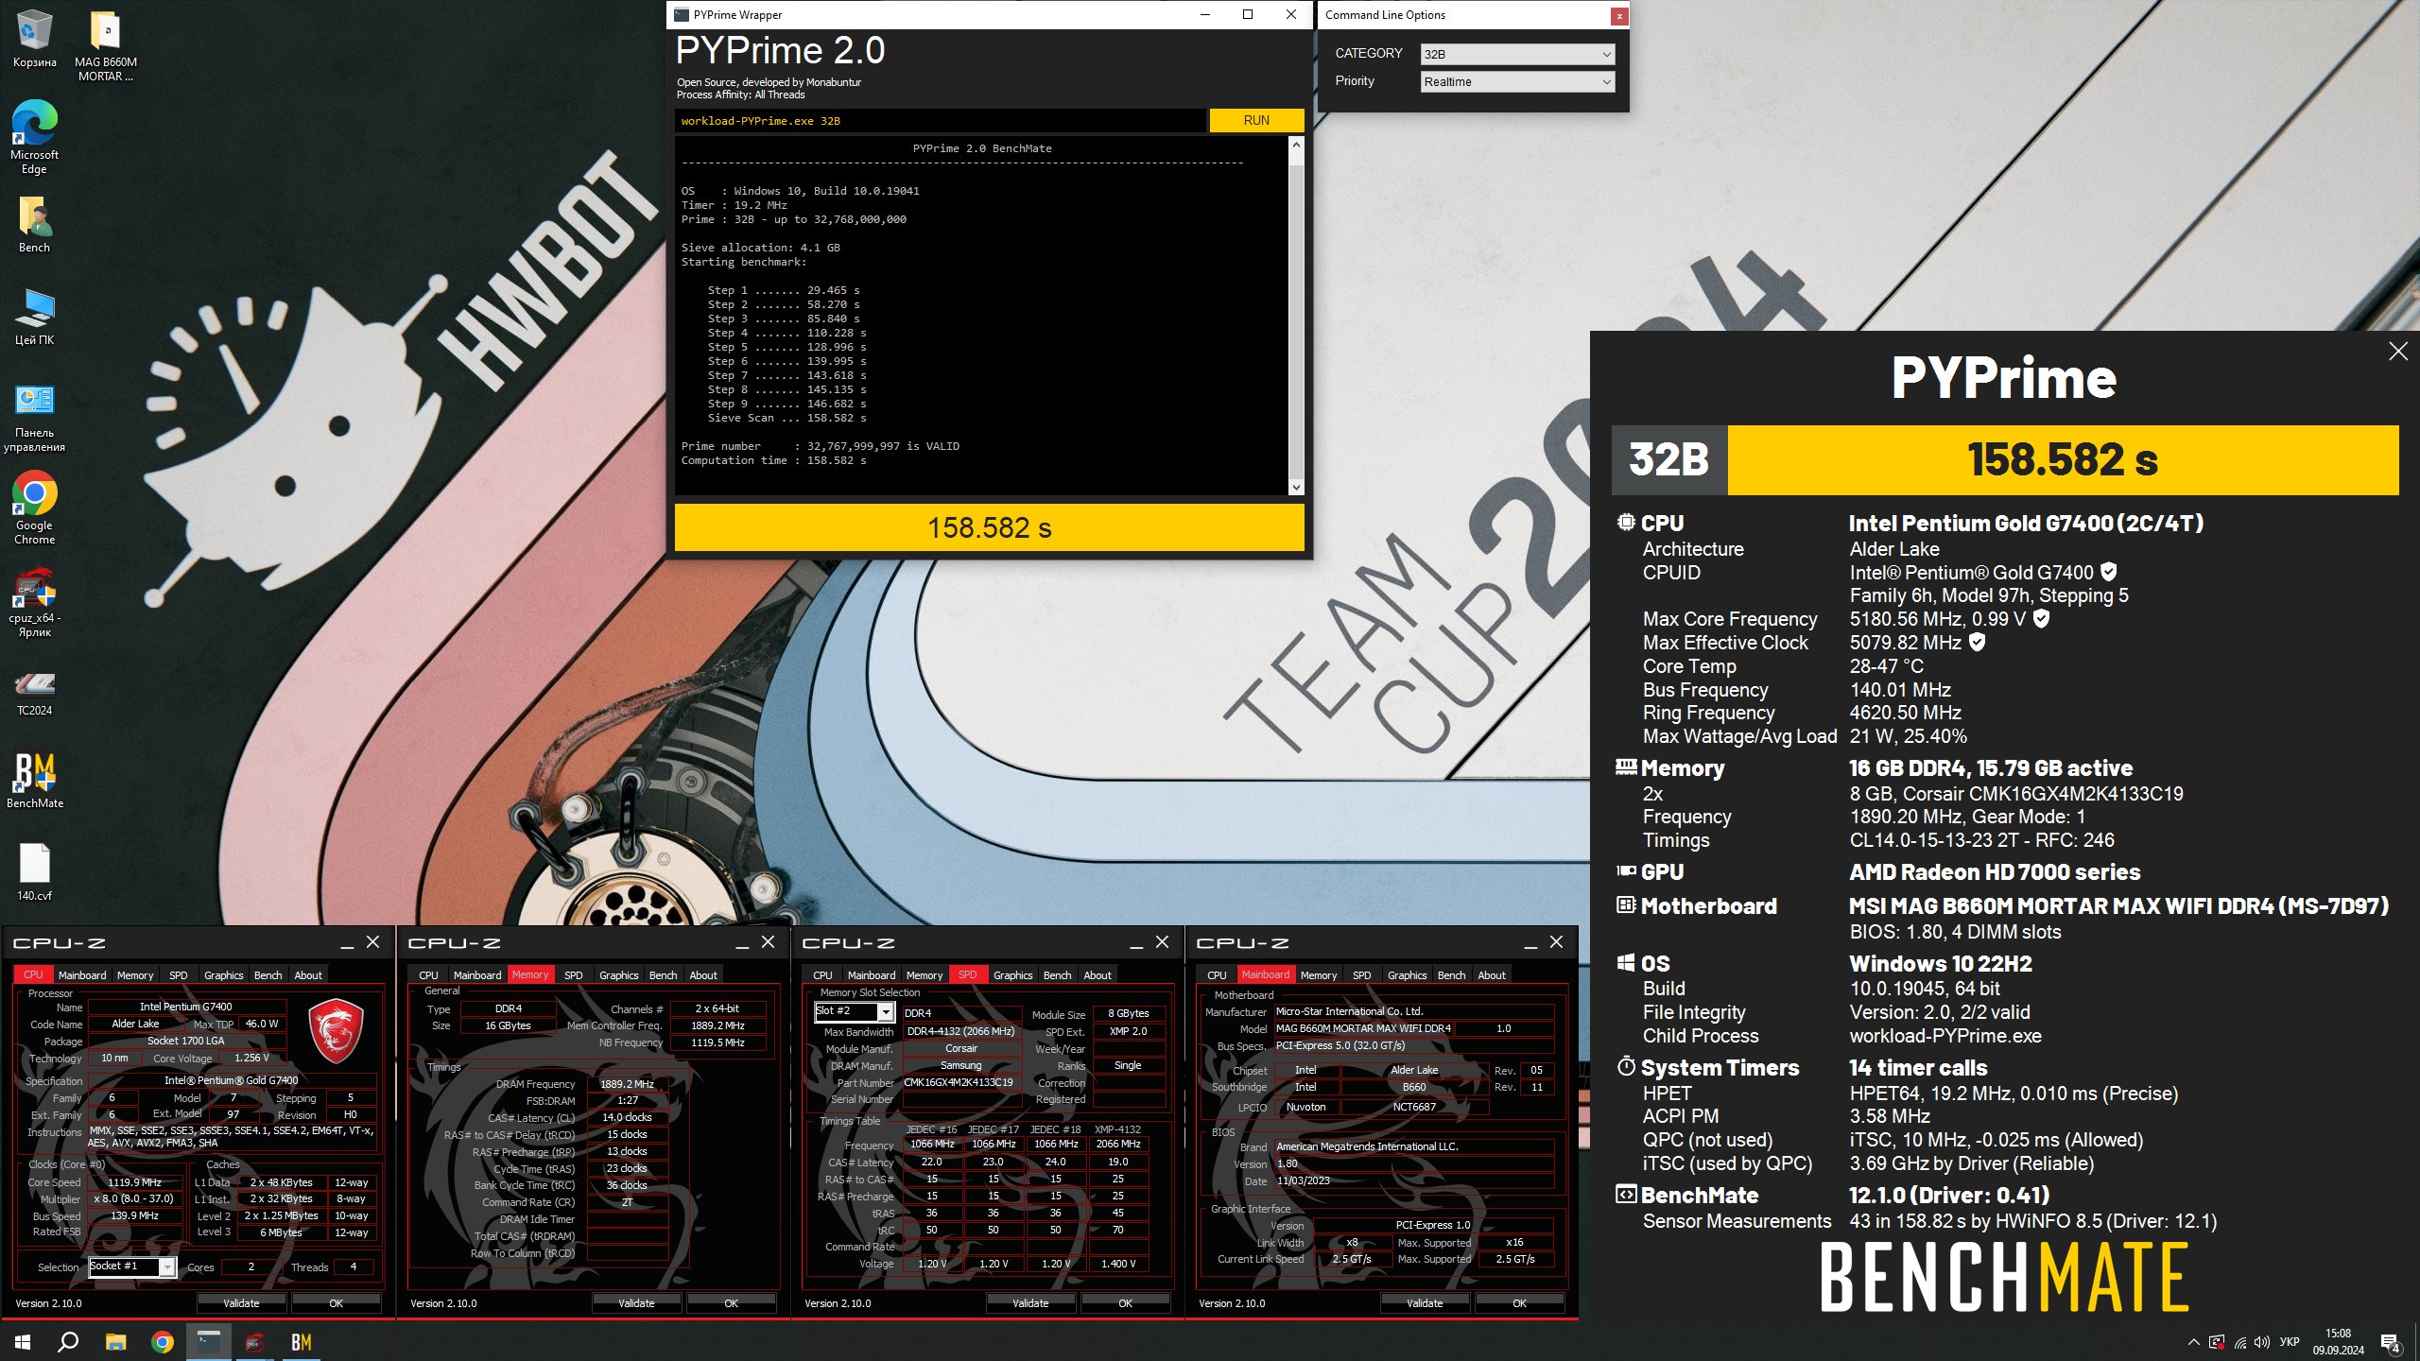The height and width of the screenshot is (1361, 2420).
Task: Open Graphics tab in CPU-Z Memory window
Action: point(618,974)
